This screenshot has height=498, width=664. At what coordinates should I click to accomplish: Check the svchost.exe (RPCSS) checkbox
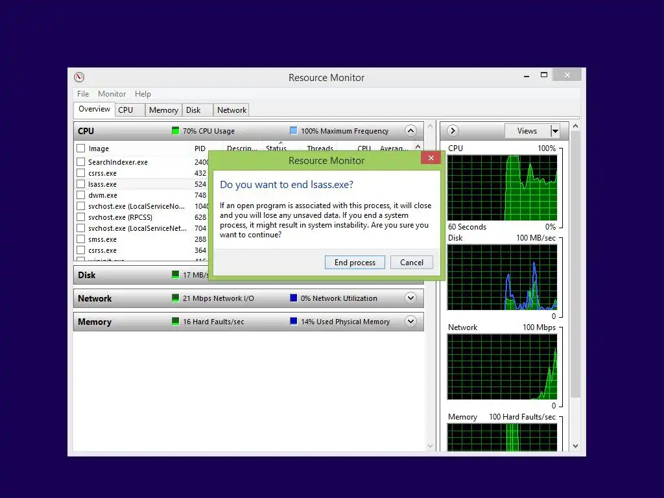pyautogui.click(x=81, y=217)
